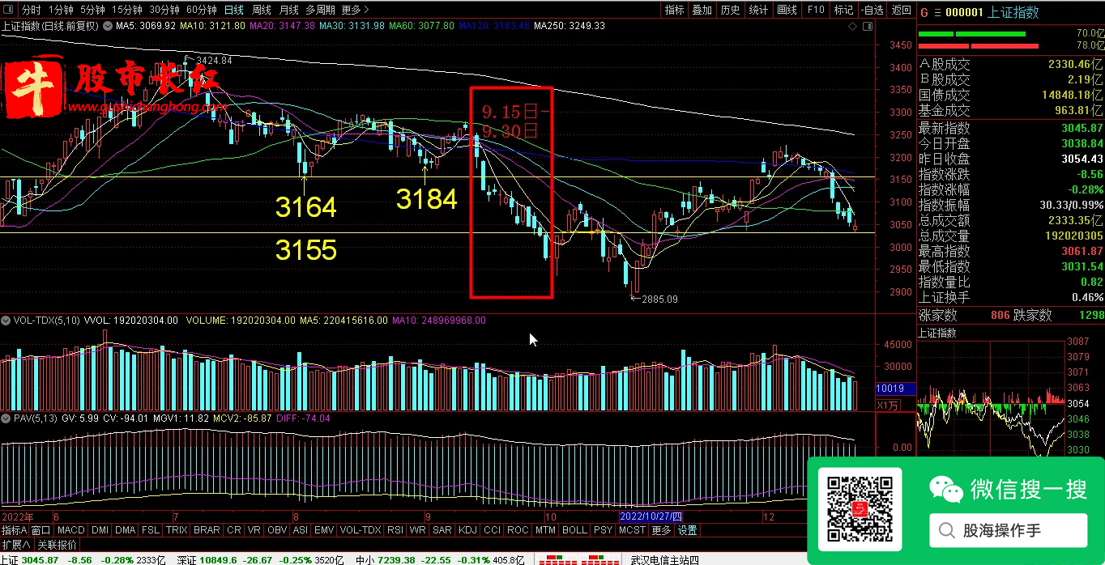
Task: Select the VR indicator tab
Action: pyautogui.click(x=254, y=530)
